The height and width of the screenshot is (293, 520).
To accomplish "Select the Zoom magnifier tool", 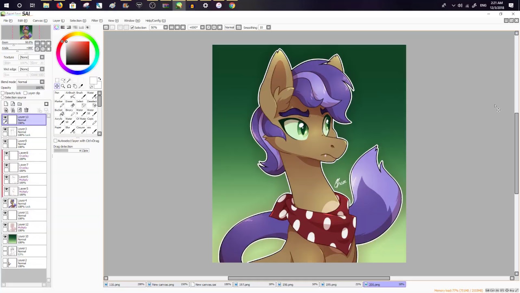I will point(63,86).
